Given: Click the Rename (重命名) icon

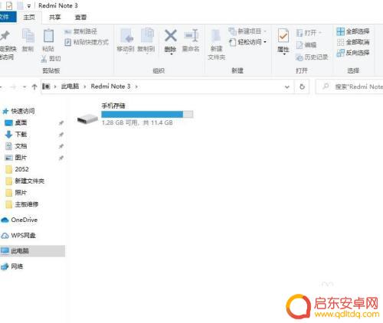Looking at the screenshot, I should 191,35.
